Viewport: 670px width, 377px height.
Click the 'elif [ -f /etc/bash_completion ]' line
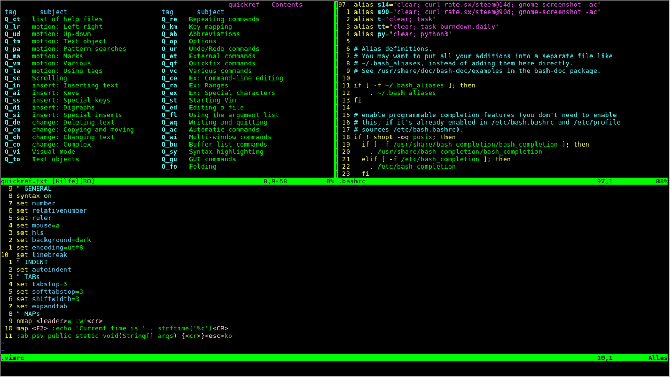pos(436,159)
